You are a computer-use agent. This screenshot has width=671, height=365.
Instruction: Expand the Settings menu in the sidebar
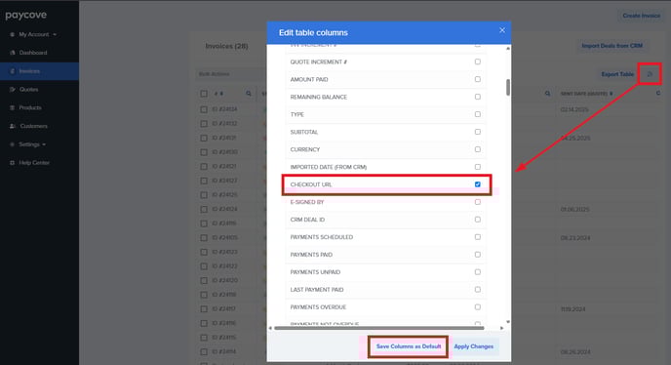click(x=28, y=144)
